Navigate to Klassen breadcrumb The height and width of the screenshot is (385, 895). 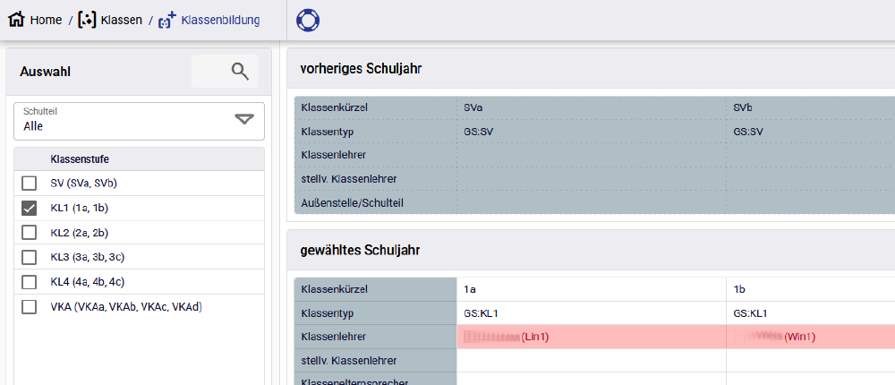pos(122,20)
